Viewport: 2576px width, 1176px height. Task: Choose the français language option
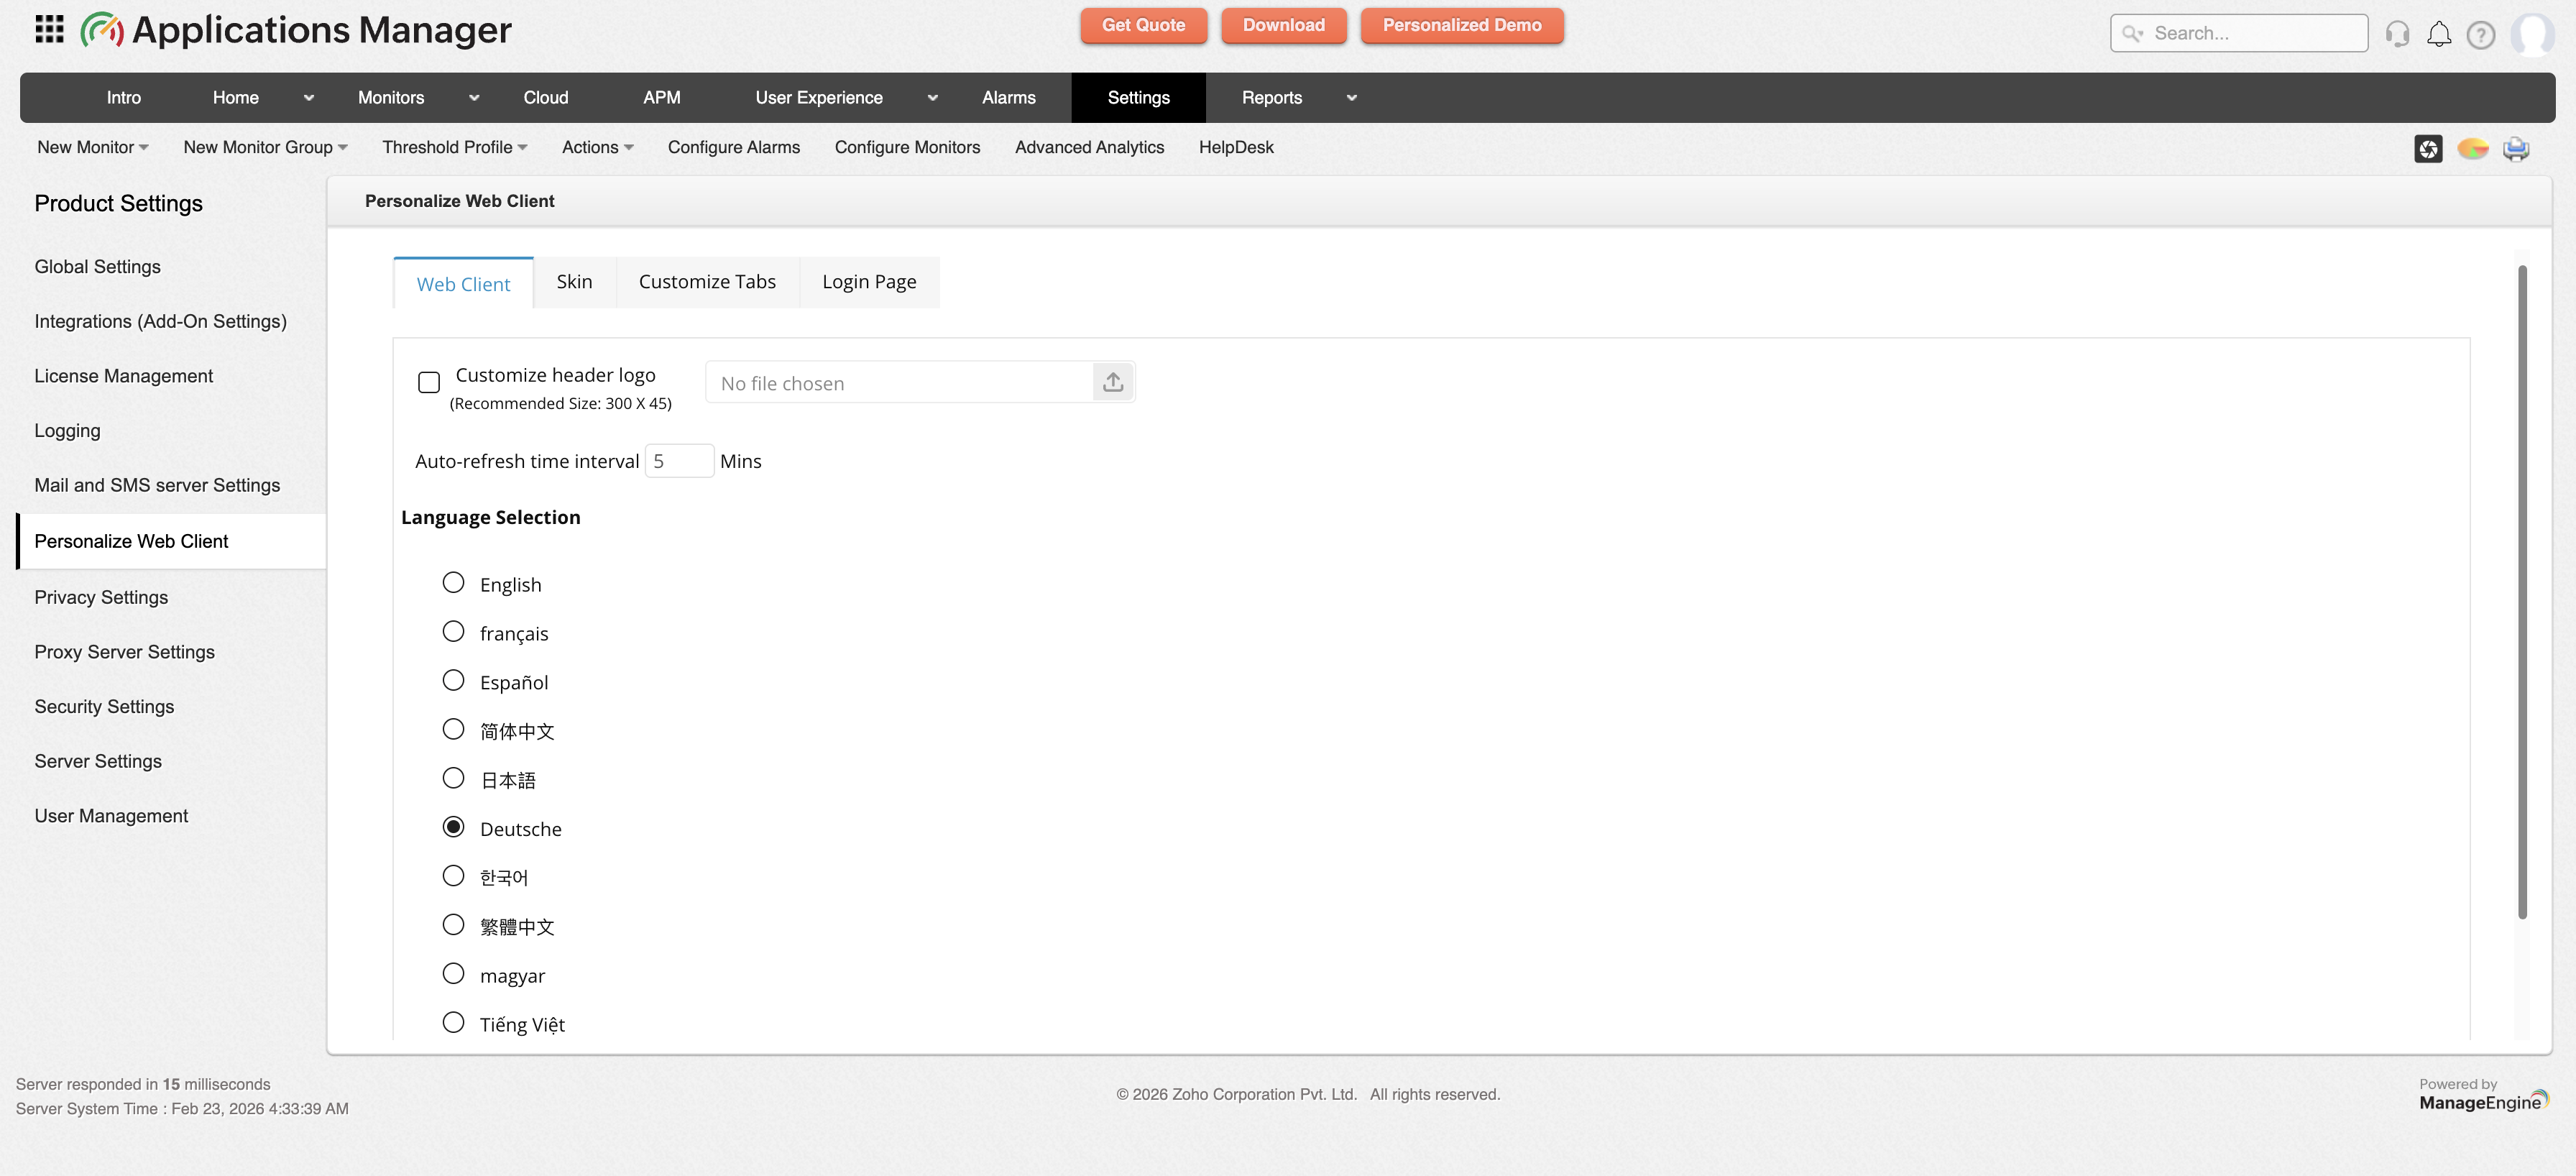pos(453,631)
